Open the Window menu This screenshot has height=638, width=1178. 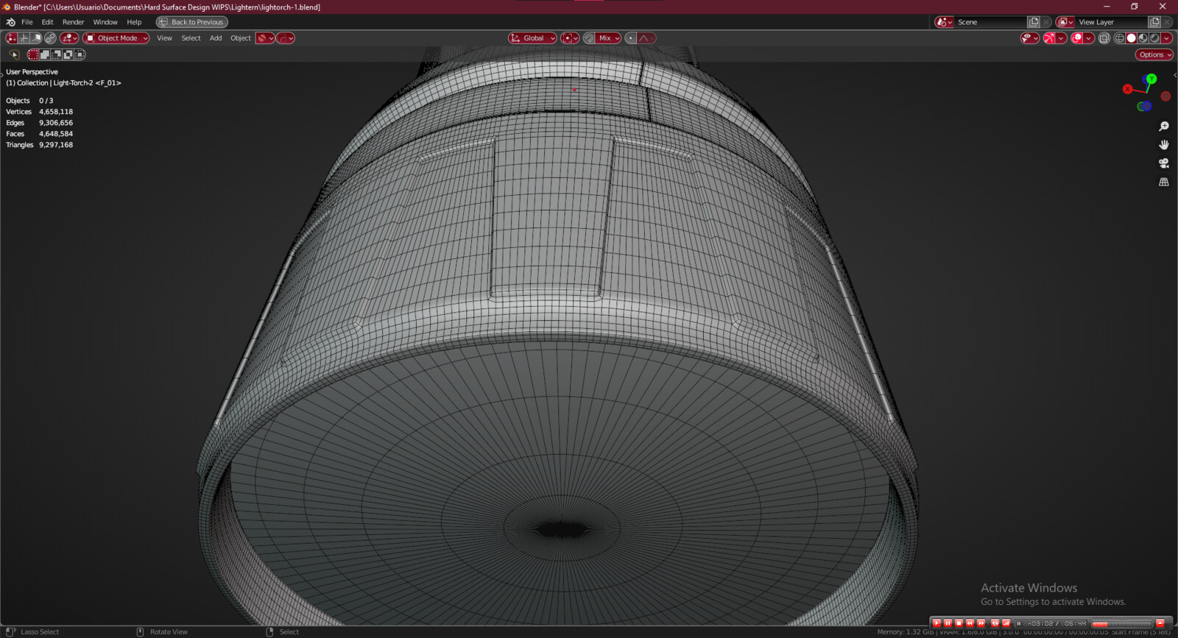coord(105,22)
